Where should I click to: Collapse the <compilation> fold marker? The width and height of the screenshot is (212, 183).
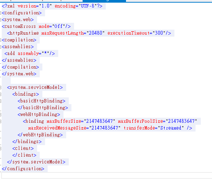[x=0, y=40]
